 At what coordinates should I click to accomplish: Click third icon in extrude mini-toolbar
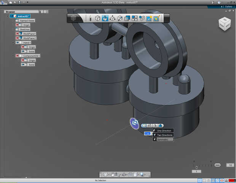tap(155, 126)
